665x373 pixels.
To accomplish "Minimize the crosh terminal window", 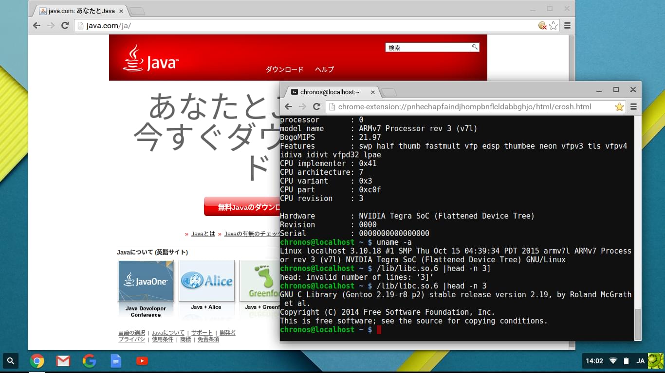I will (599, 90).
